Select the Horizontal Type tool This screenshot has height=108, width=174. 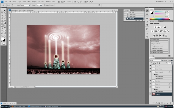pyautogui.click(x=5, y=28)
